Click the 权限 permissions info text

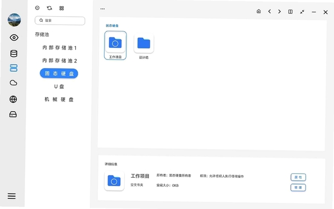[x=222, y=176]
